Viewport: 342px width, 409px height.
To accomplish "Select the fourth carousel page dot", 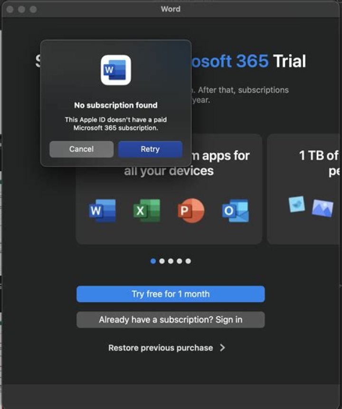I will pos(180,261).
